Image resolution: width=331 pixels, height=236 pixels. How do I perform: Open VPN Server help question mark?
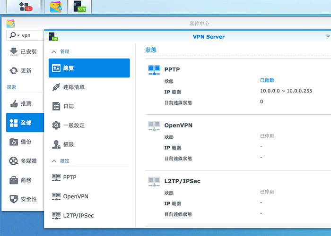[327, 37]
